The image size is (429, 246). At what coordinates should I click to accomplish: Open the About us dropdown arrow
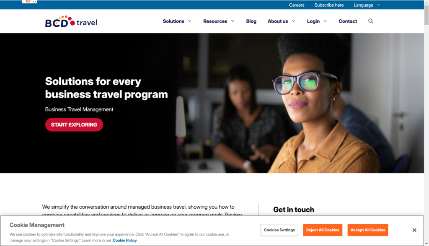coord(293,21)
